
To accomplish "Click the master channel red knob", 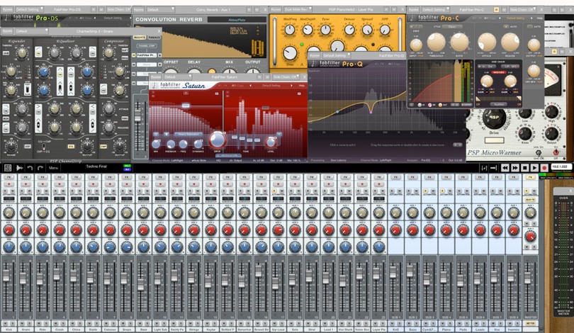I will tap(530, 237).
